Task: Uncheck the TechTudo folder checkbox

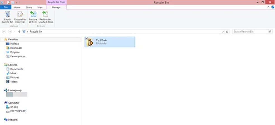Action: pyautogui.click(x=87, y=39)
